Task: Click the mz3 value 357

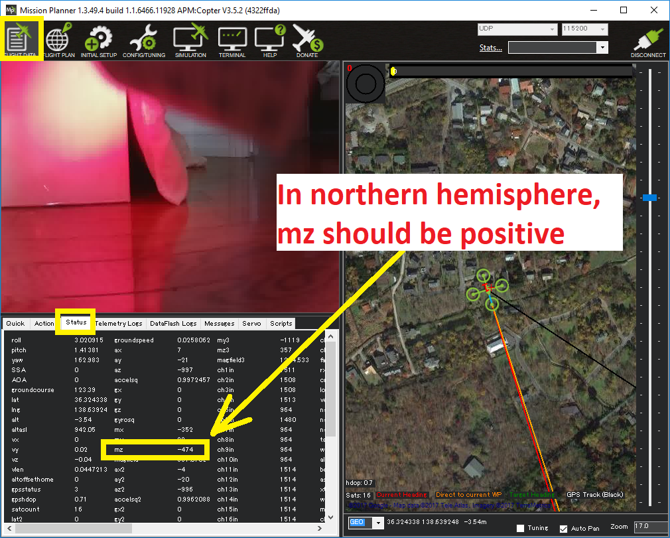Action: (x=286, y=350)
